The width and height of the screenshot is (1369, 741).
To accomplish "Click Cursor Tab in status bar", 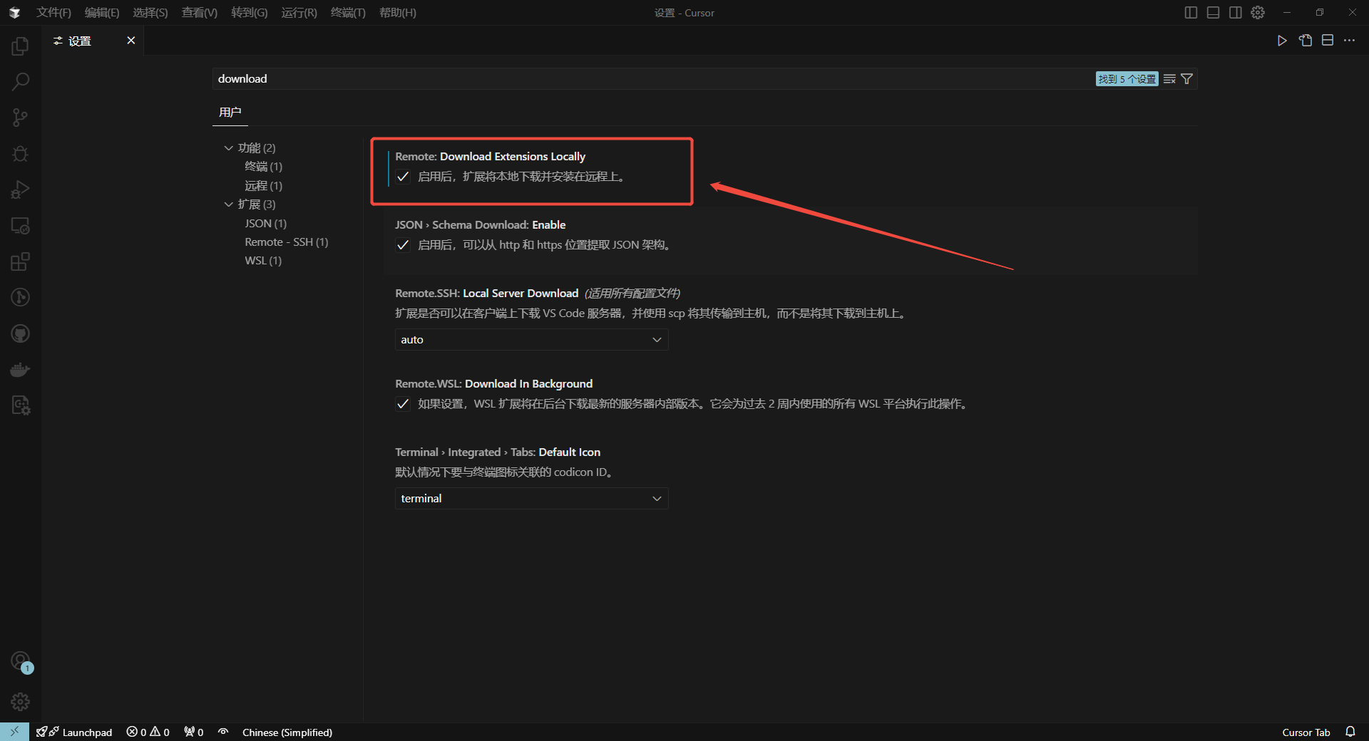I will pos(1306,732).
